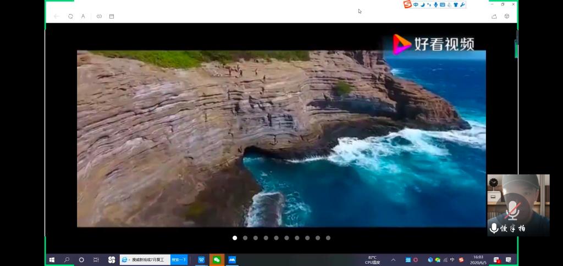Click the '搜索一下' search button in taskbar
The width and height of the screenshot is (563, 266).
click(x=179, y=259)
